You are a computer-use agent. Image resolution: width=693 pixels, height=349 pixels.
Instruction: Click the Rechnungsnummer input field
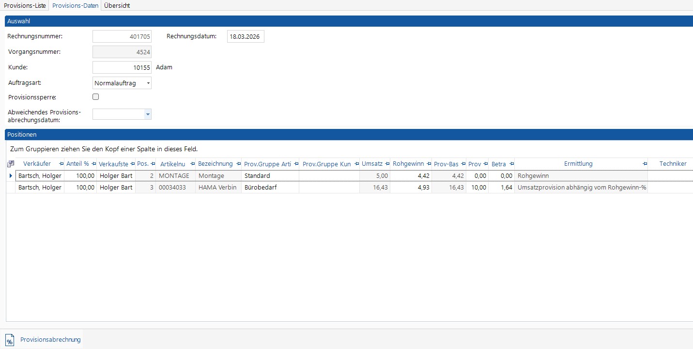[122, 37]
